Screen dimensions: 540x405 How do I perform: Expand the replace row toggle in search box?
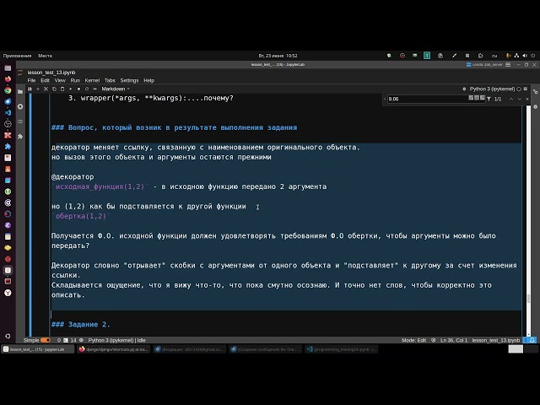[x=385, y=99]
